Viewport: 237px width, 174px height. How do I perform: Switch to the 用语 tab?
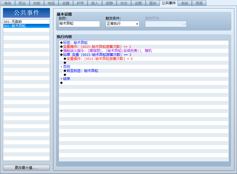click(199, 3)
